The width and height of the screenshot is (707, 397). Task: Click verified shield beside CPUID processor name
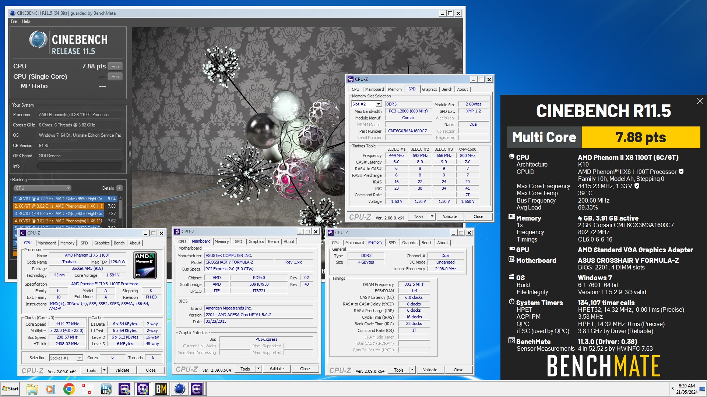(681, 171)
